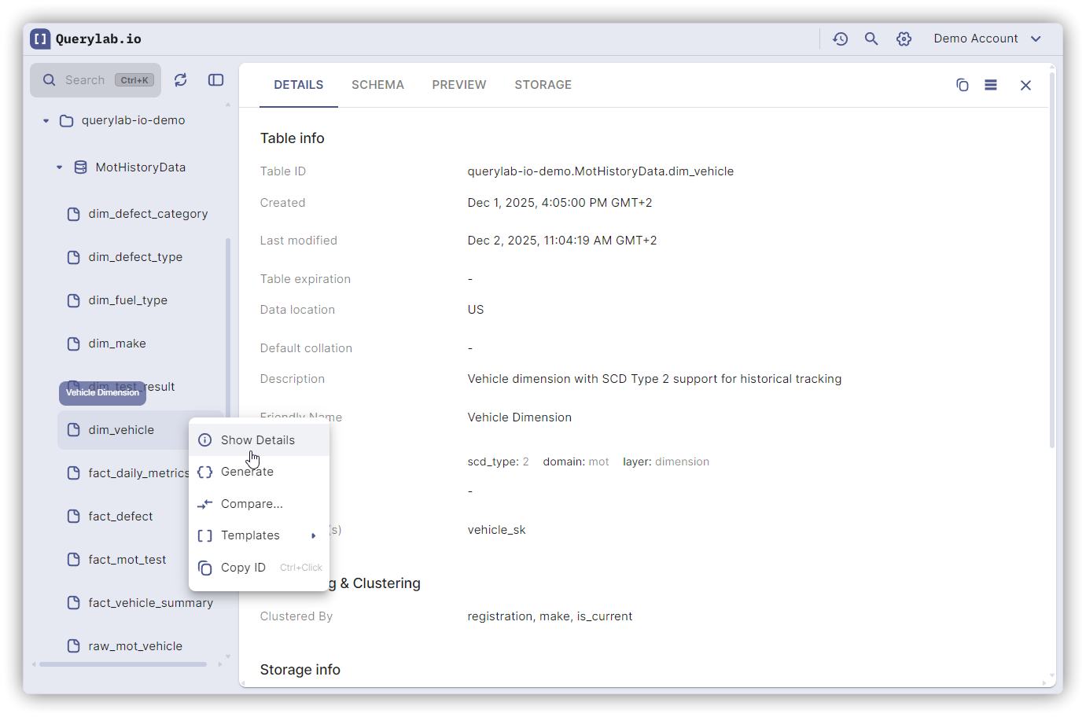Select the fact_defect table
The height and width of the screenshot is (717, 1086).
coord(120,517)
